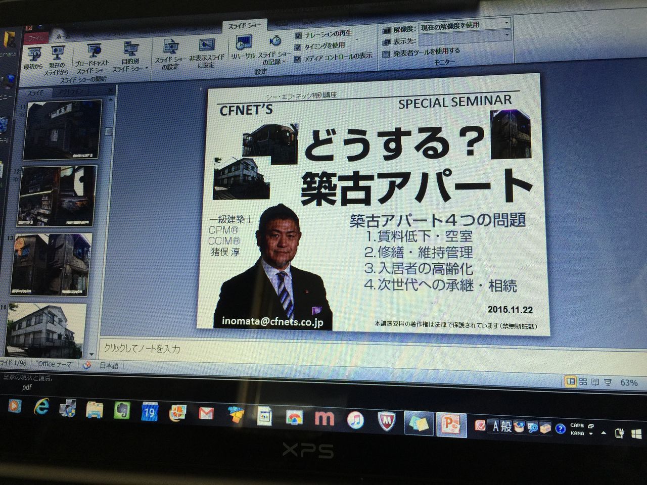Show hidden system tray icons arrow
Screen dimensions: 647x485
click(604, 433)
